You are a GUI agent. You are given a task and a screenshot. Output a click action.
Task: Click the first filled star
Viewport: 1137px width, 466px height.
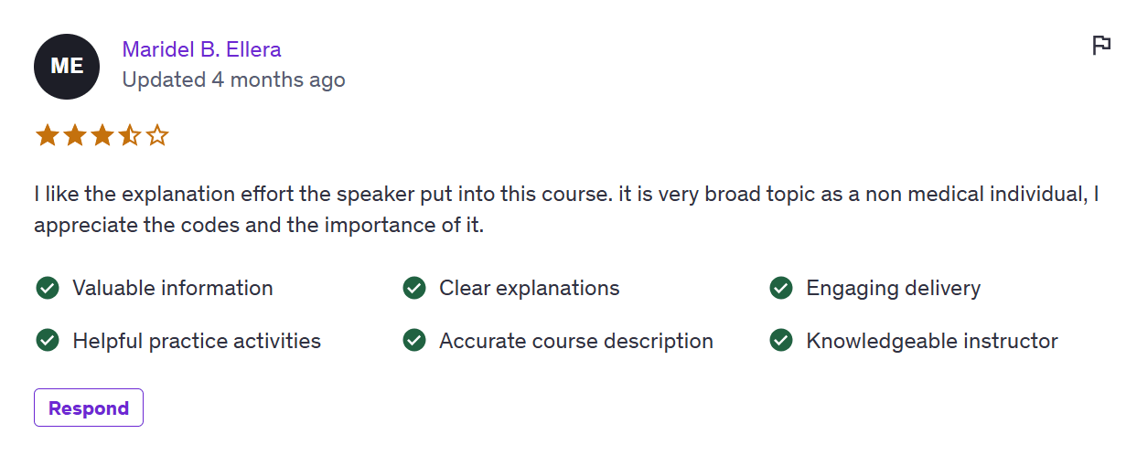[x=47, y=136]
